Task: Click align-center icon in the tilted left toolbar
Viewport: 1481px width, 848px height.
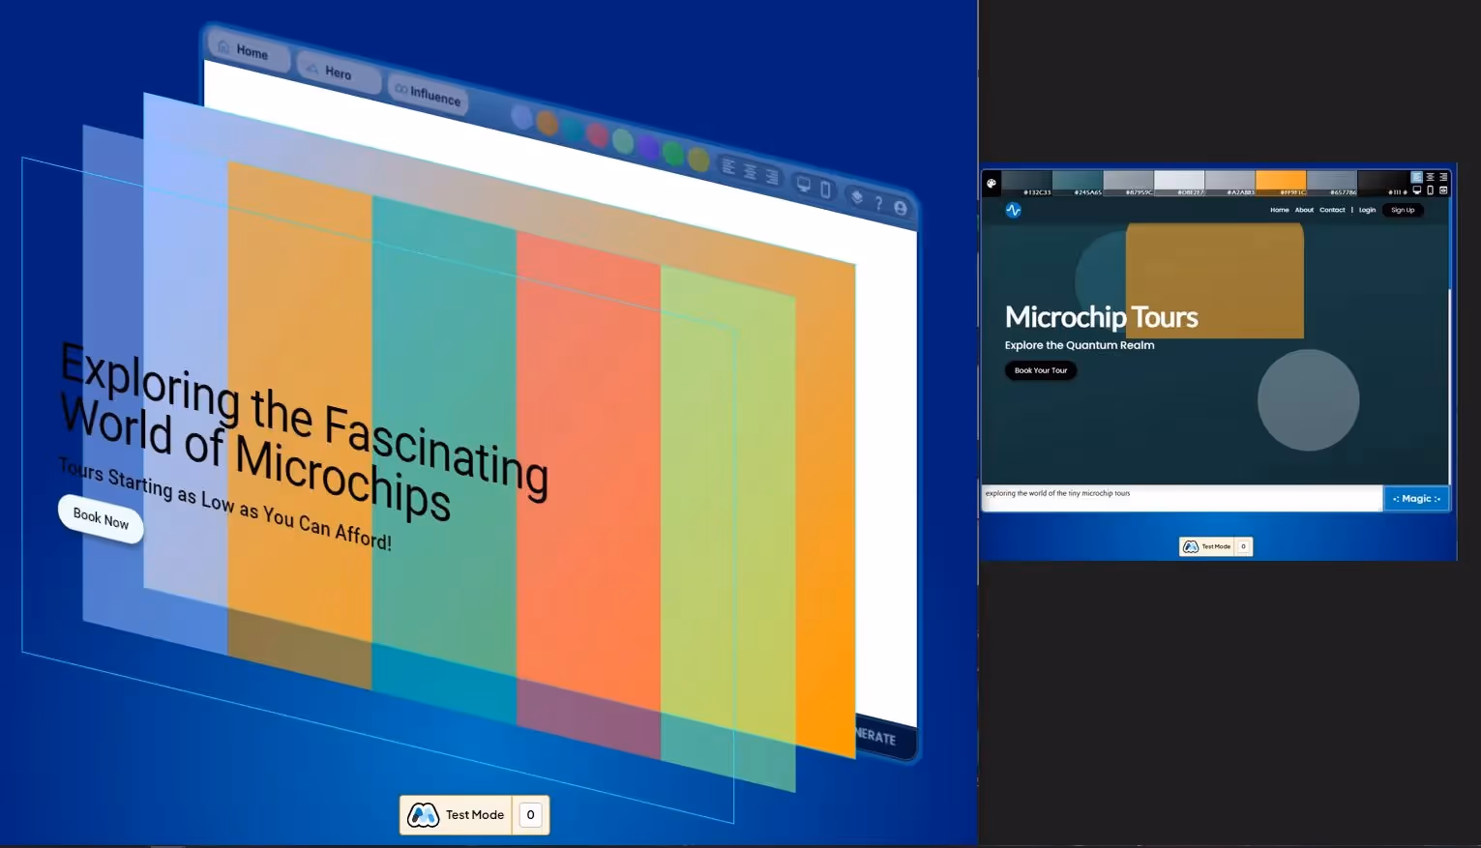Action: tap(750, 172)
